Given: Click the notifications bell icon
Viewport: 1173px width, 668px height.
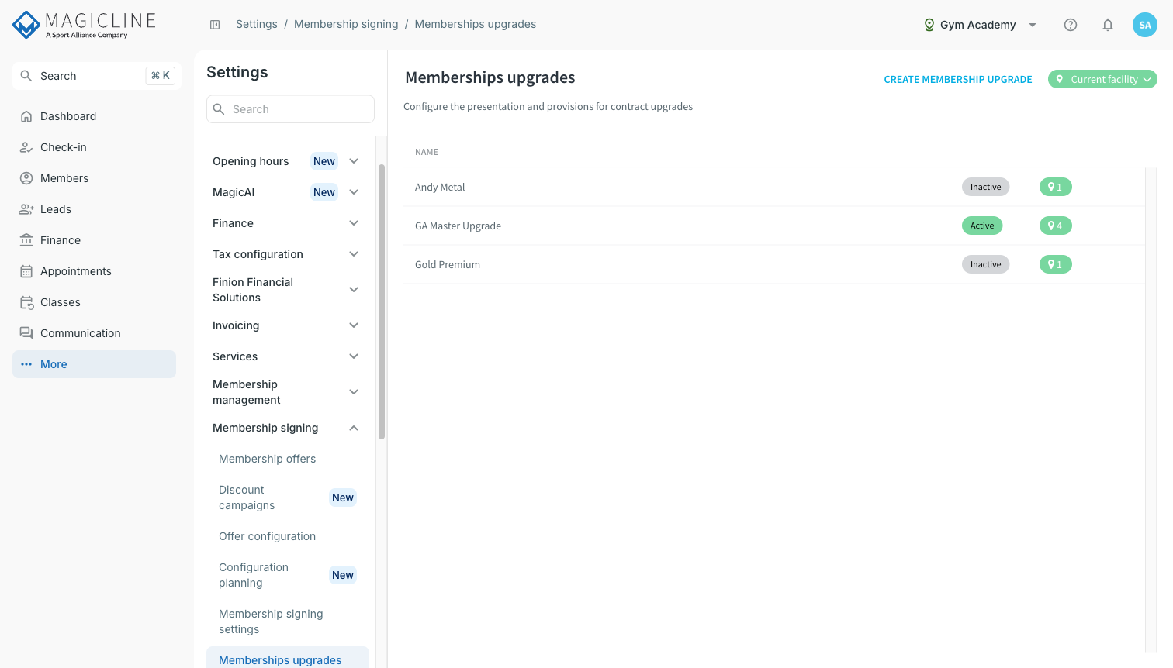Looking at the screenshot, I should click(x=1108, y=25).
